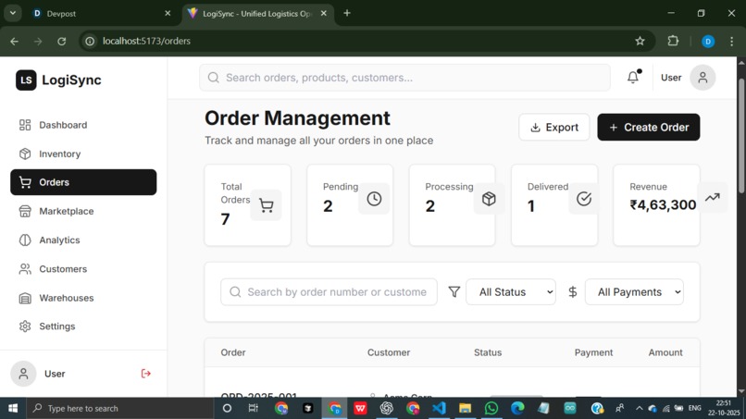
Task: Open the notifications bell
Action: click(633, 77)
